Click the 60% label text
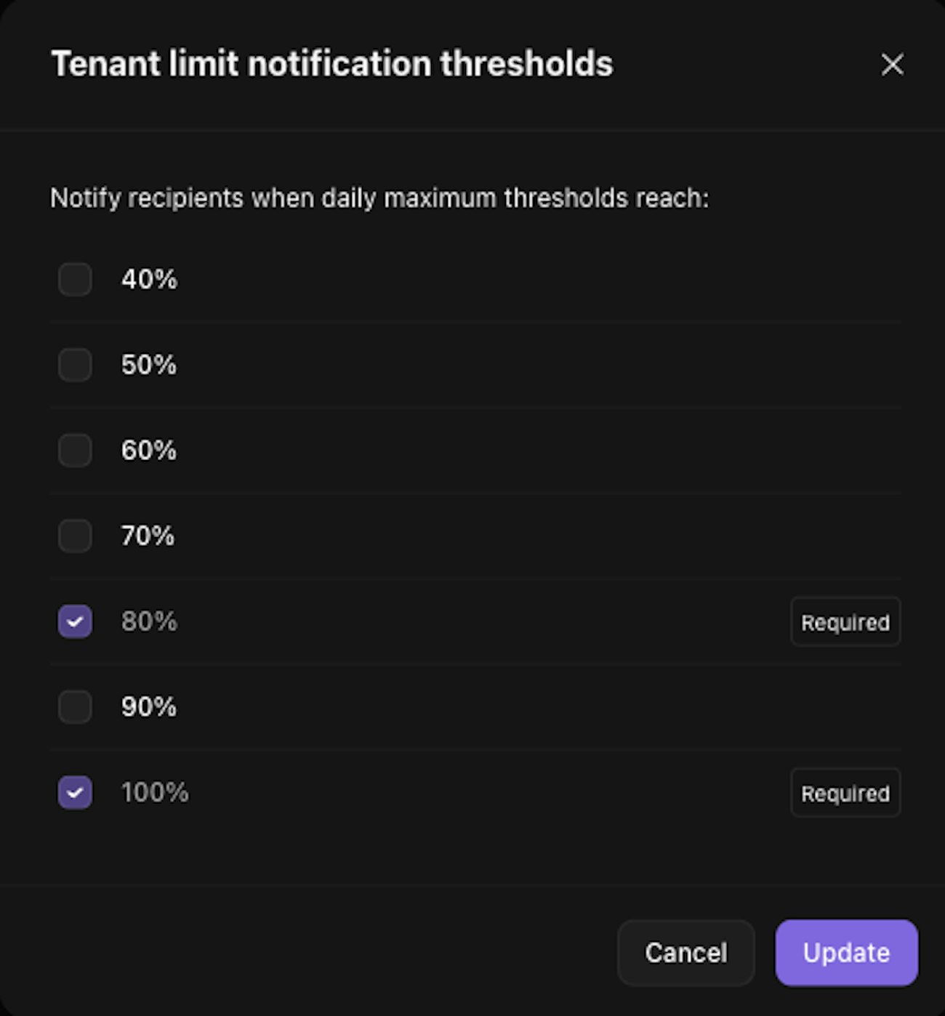Screen dimensions: 945x1016 149,451
